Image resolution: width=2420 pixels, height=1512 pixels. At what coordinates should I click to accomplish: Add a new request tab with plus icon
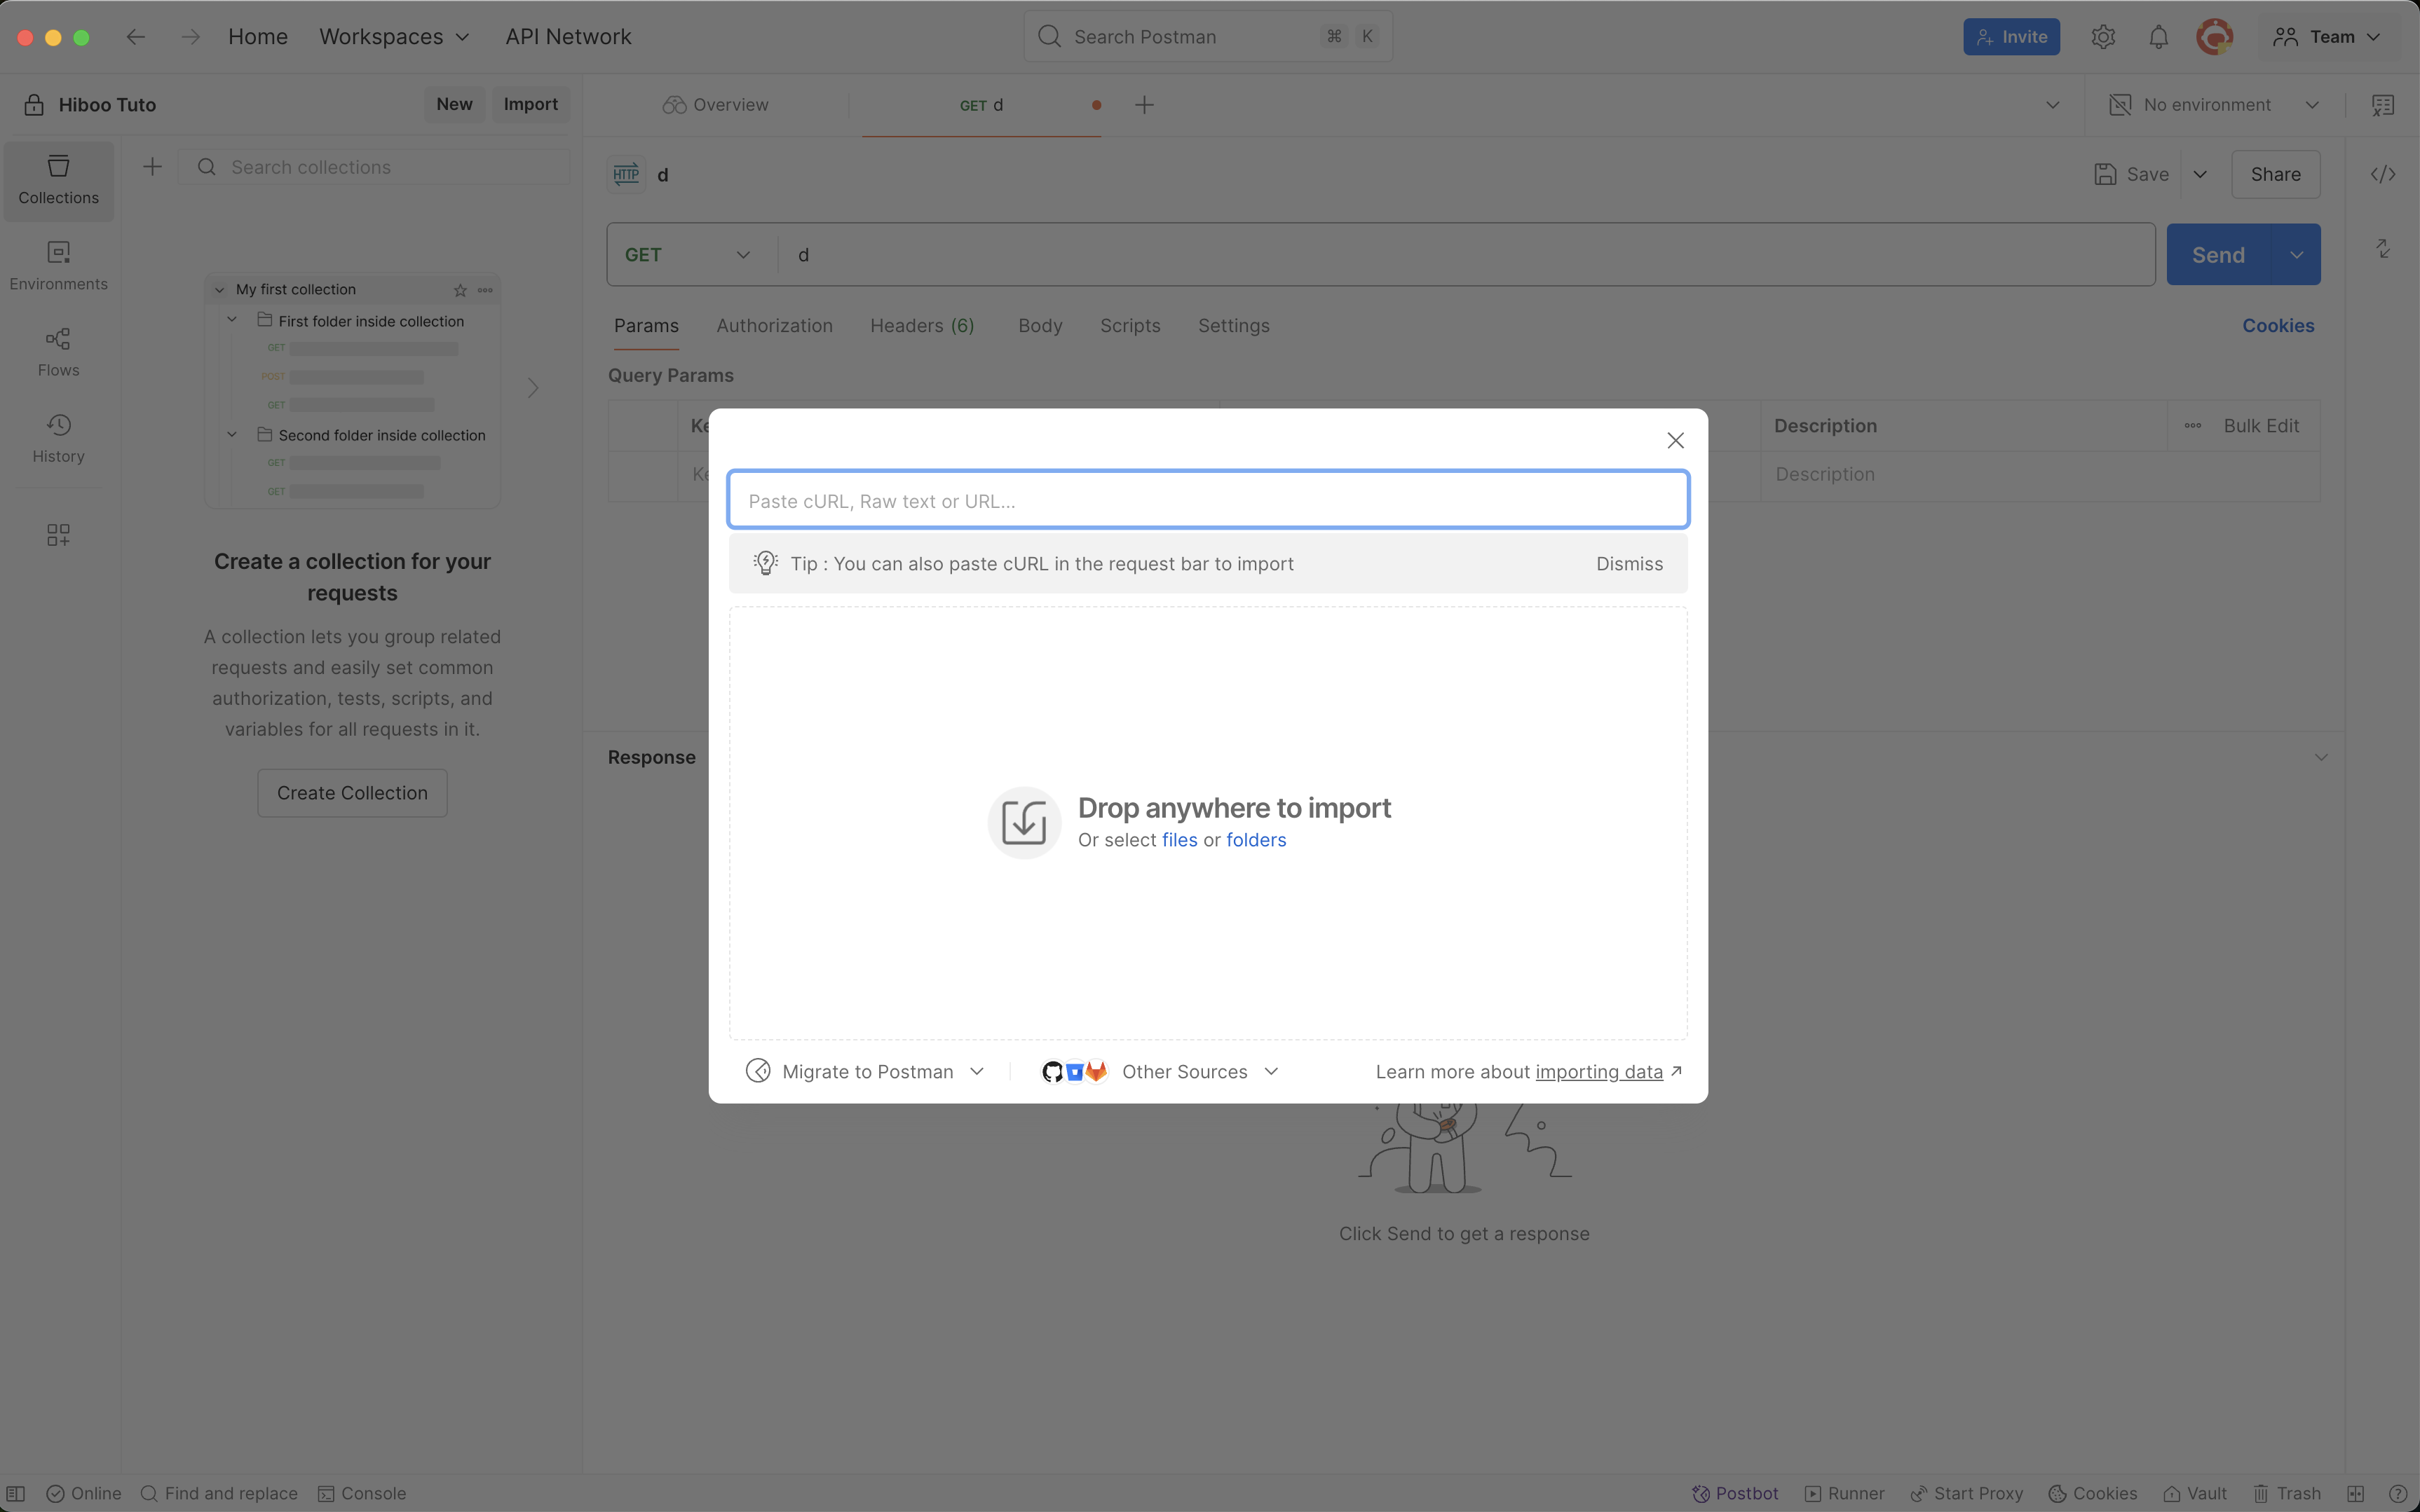pos(1143,105)
